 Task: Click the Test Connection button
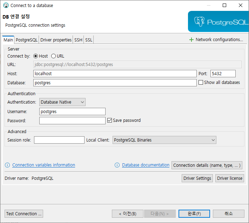pos(24,214)
